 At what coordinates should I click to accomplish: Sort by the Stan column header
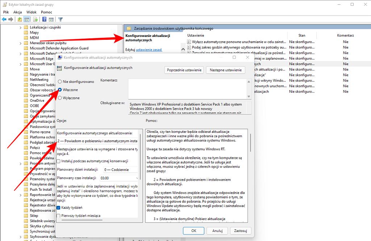pos(302,35)
